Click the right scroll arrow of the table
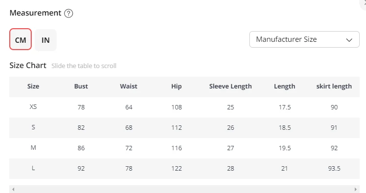The width and height of the screenshot is (366, 193). click(355, 189)
